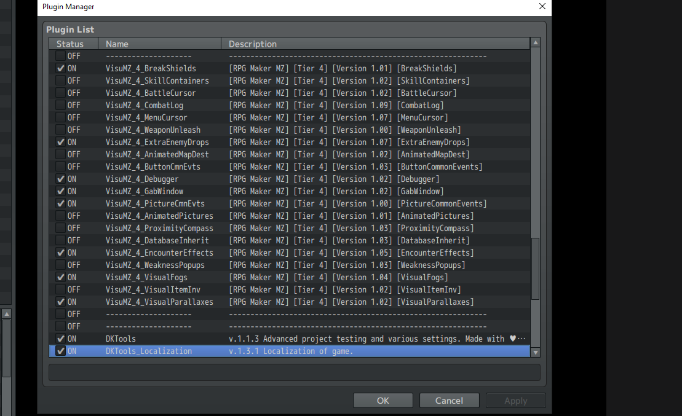
Task: Click the plugin list scroll down arrow
Action: coord(536,353)
